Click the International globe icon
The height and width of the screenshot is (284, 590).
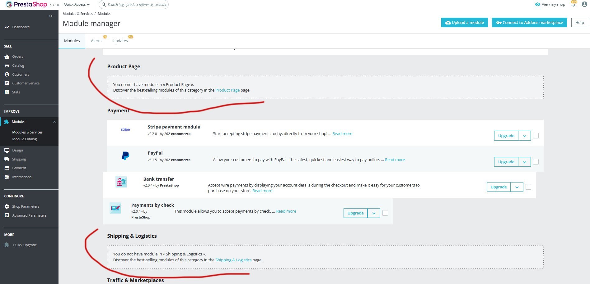pyautogui.click(x=7, y=177)
